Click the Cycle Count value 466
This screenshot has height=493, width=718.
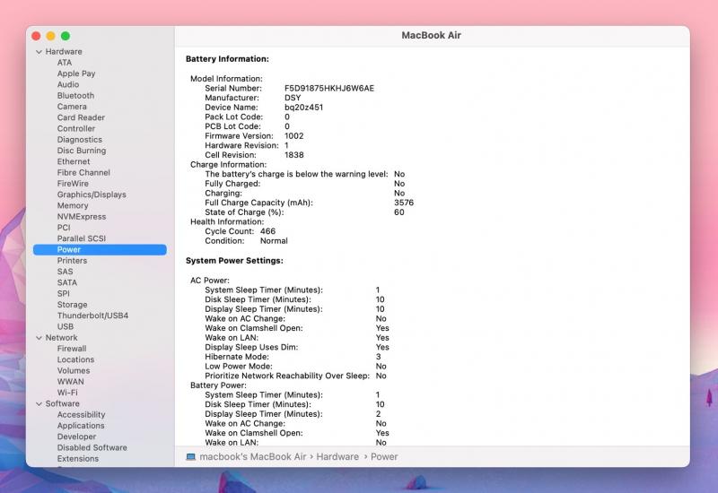(x=267, y=231)
